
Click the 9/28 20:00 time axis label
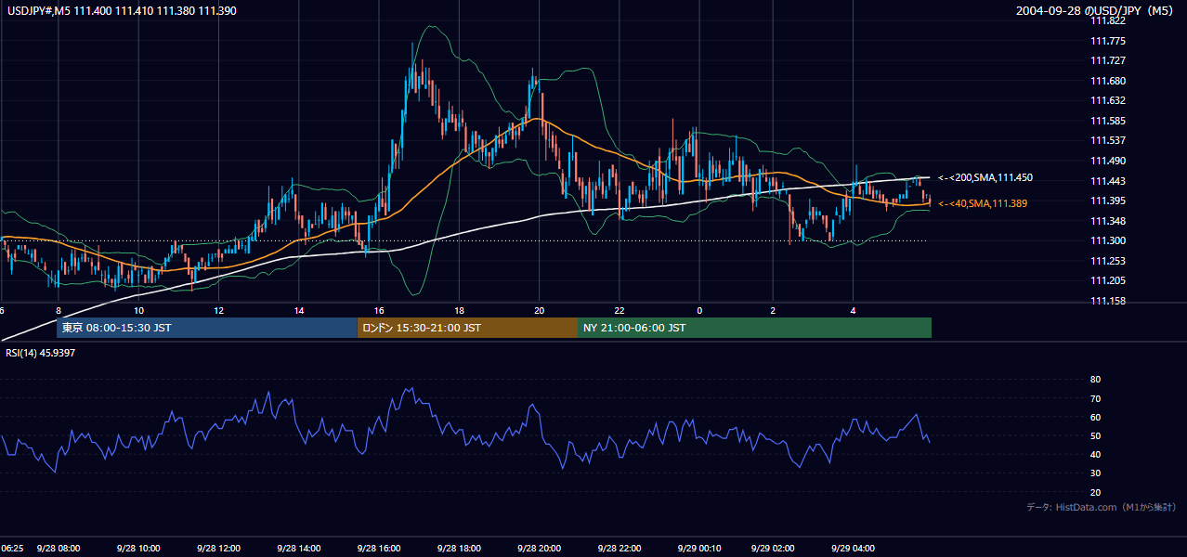(539, 549)
